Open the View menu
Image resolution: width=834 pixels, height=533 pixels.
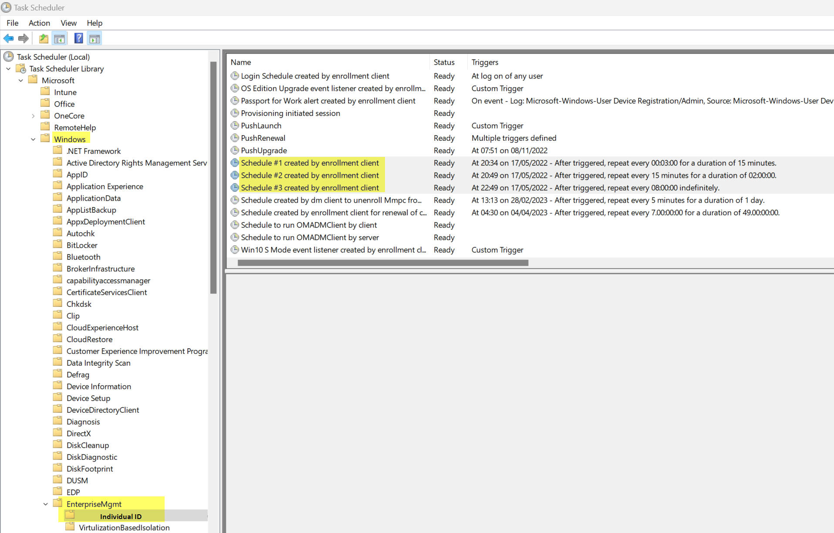(x=68, y=23)
